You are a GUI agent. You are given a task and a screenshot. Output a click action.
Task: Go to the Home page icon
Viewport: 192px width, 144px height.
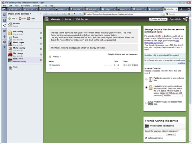click(x=74, y=14)
